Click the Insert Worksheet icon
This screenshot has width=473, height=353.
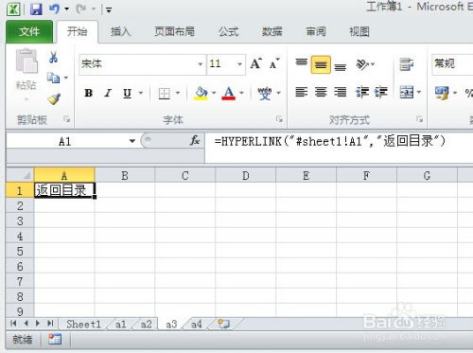click(x=224, y=324)
